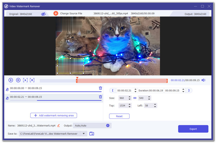216x143 pixels.
Task: Click the cat video preview
Action: (x=108, y=46)
